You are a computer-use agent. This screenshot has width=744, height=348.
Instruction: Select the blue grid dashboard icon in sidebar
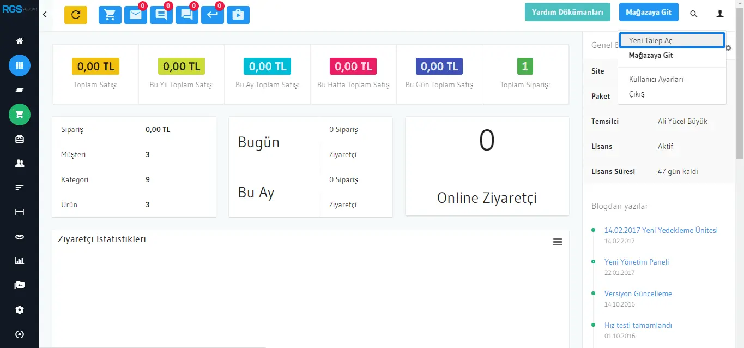click(20, 65)
